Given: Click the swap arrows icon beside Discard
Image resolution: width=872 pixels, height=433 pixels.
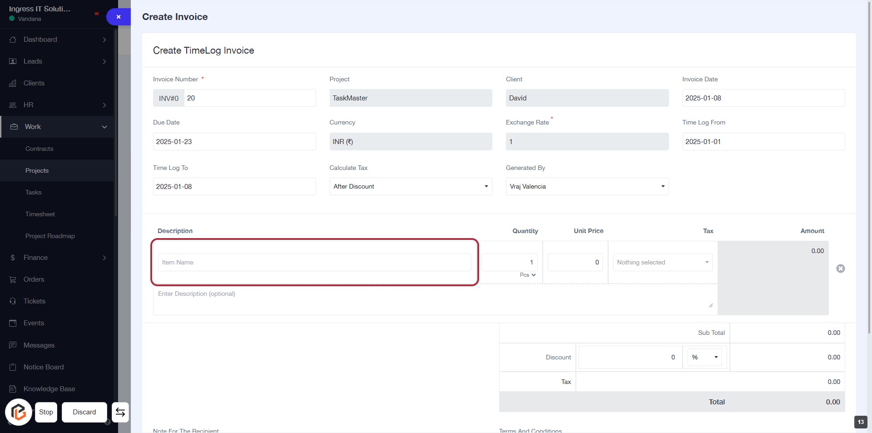Looking at the screenshot, I should coord(120,412).
